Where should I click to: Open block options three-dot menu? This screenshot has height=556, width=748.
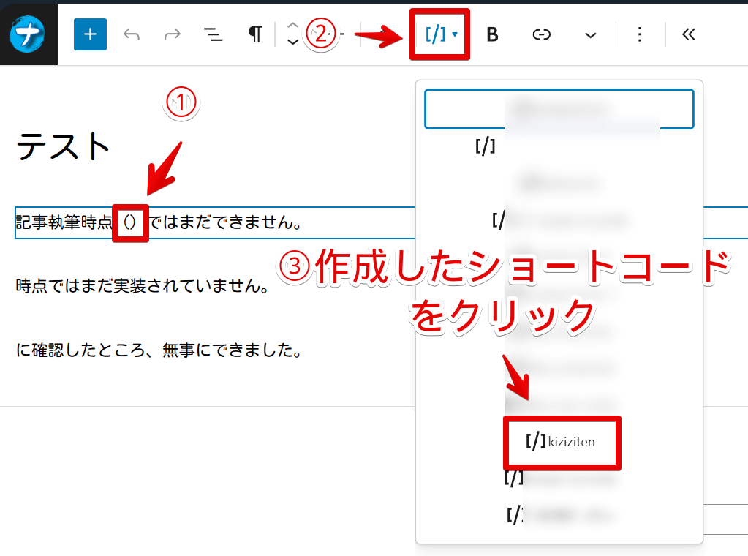pyautogui.click(x=639, y=34)
